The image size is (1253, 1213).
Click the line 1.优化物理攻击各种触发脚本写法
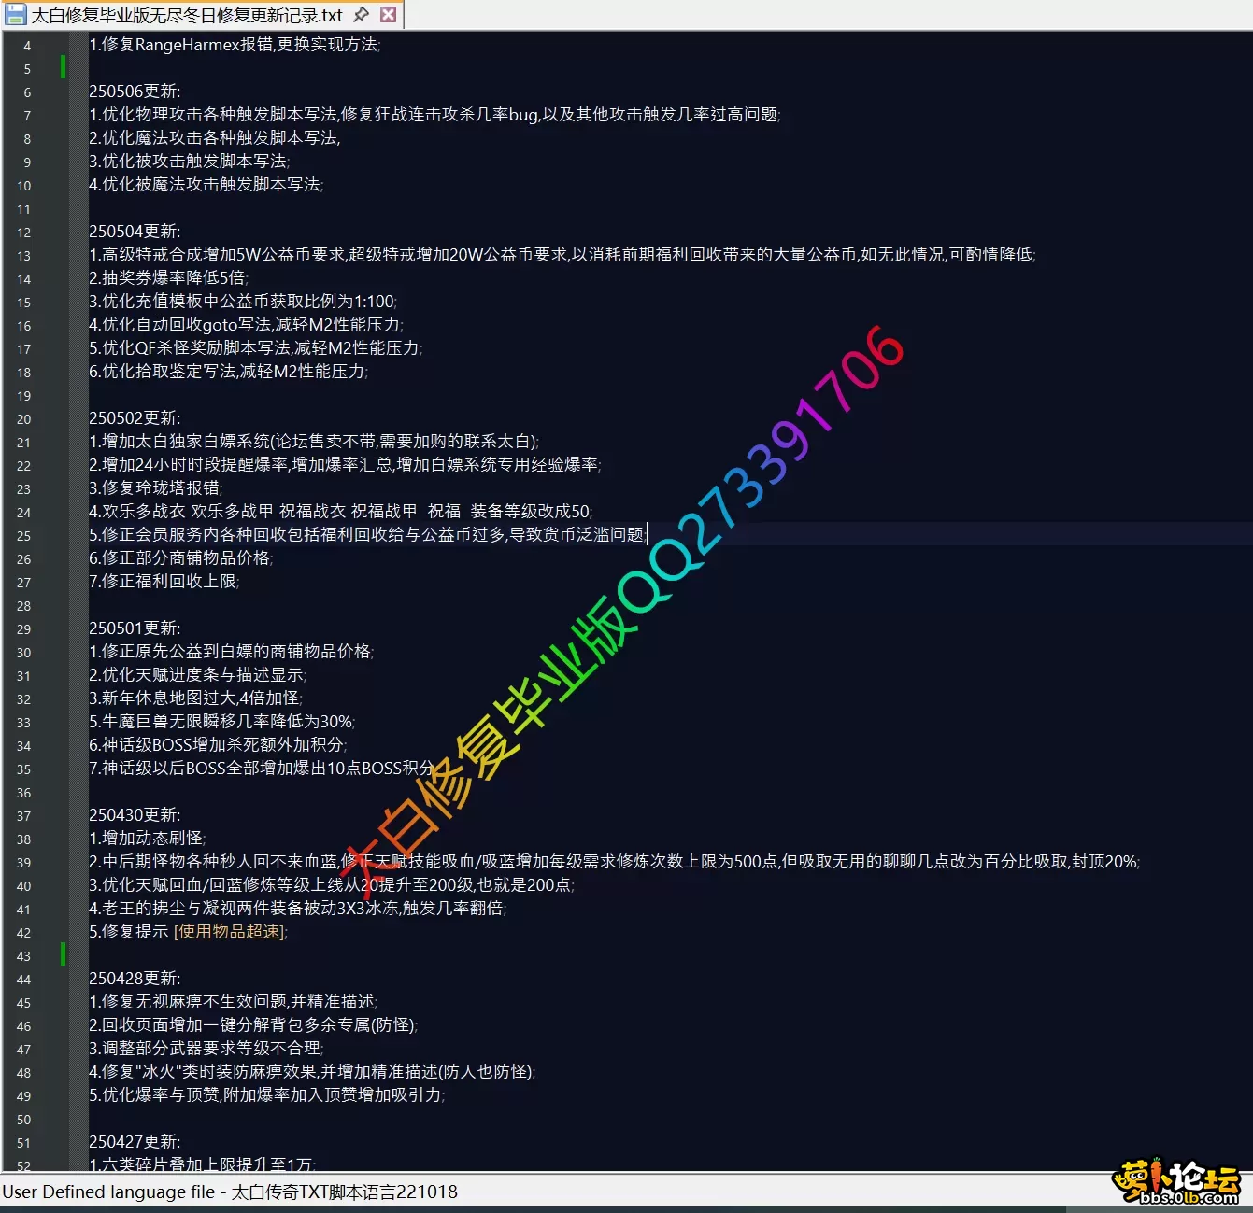[x=434, y=115]
